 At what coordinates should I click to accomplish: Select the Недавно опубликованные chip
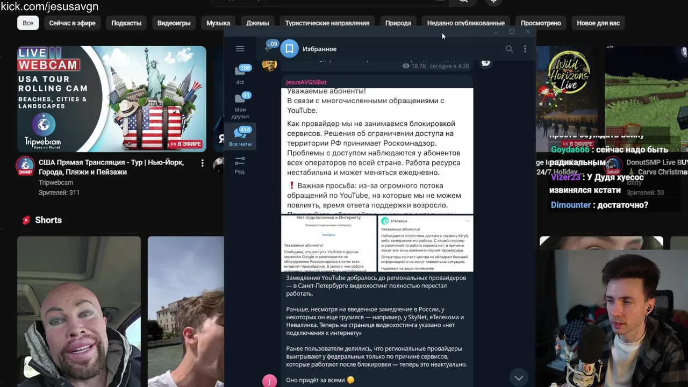(x=466, y=23)
